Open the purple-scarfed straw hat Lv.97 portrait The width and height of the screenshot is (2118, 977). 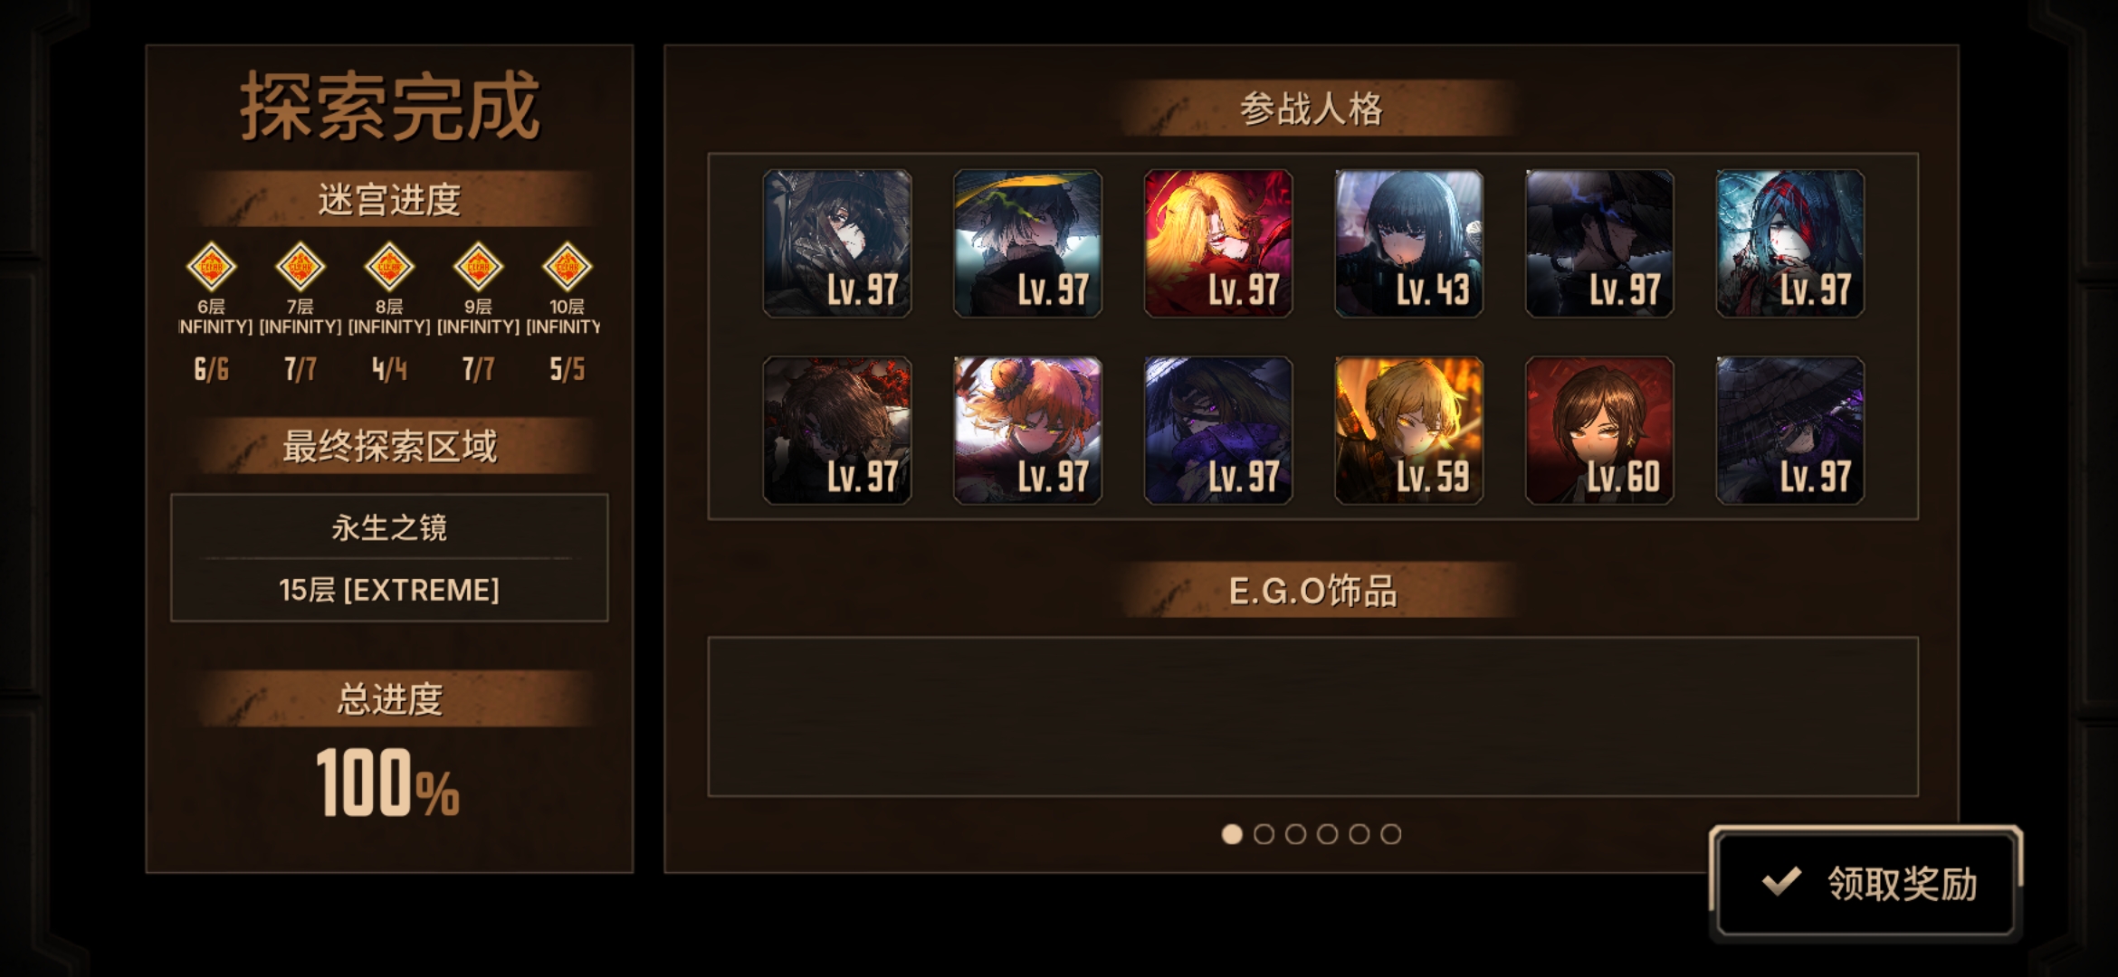[x=1218, y=430]
